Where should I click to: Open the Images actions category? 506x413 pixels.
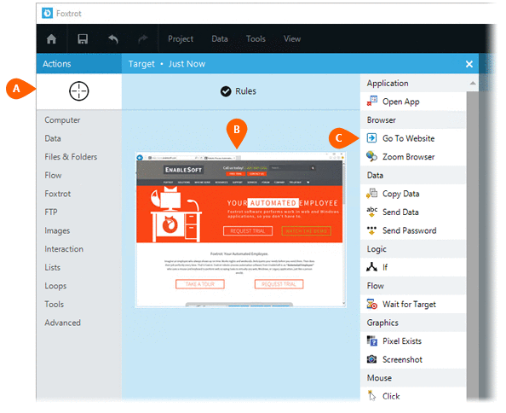click(x=57, y=230)
